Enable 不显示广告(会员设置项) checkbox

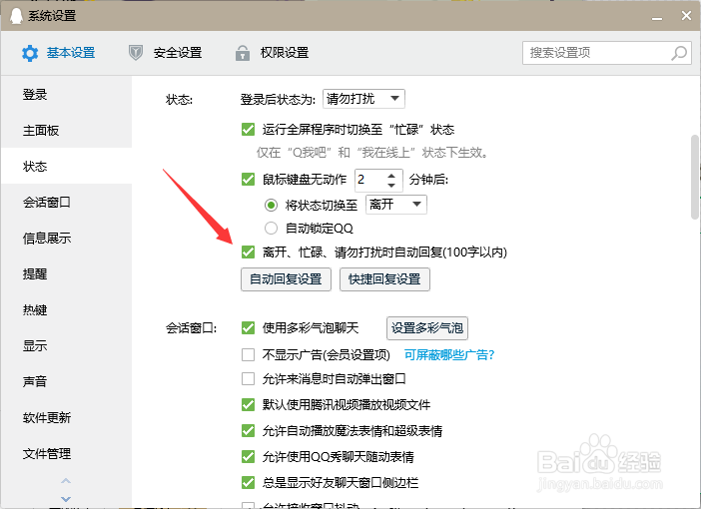point(248,355)
